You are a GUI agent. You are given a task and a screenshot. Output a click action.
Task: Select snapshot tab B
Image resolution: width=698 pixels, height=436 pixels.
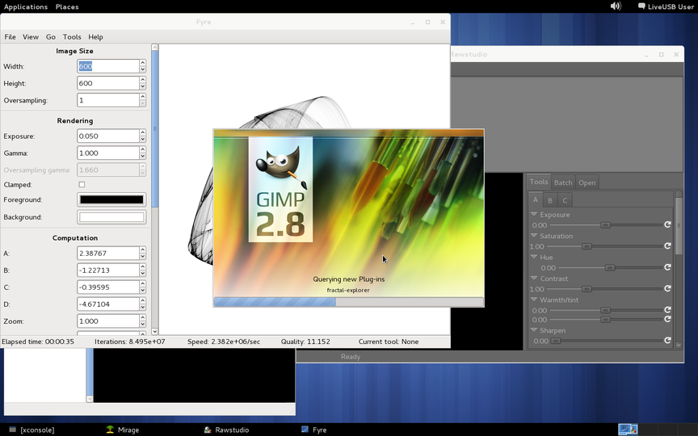(550, 200)
